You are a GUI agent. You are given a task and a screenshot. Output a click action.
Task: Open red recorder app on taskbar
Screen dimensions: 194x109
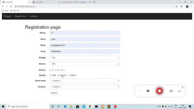[115, 106]
